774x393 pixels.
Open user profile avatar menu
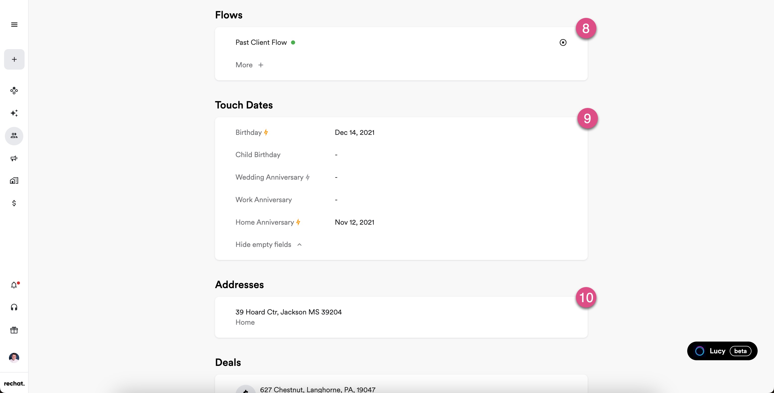pyautogui.click(x=14, y=357)
